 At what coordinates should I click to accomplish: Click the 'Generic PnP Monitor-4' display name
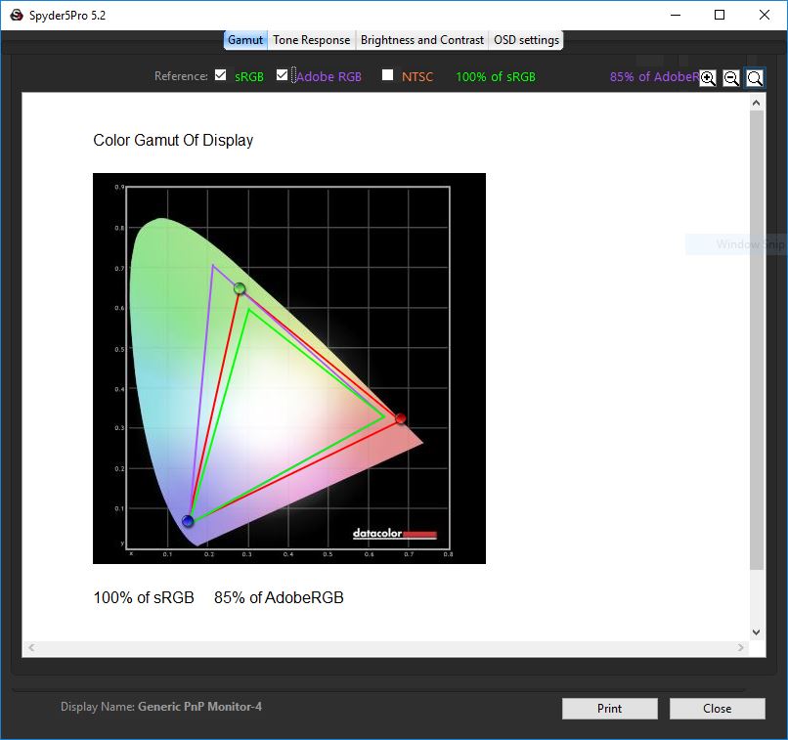pyautogui.click(x=200, y=707)
